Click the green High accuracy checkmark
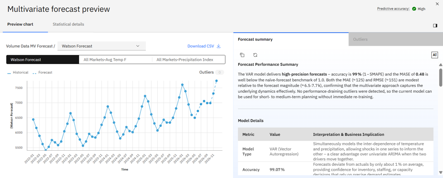Image resolution: width=443 pixels, height=178 pixels. (x=414, y=9)
